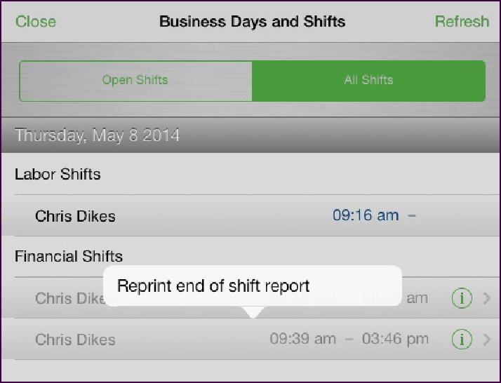This screenshot has height=383, width=501.
Task: Select first Chris Dikes financial shift name
Action: click(69, 298)
